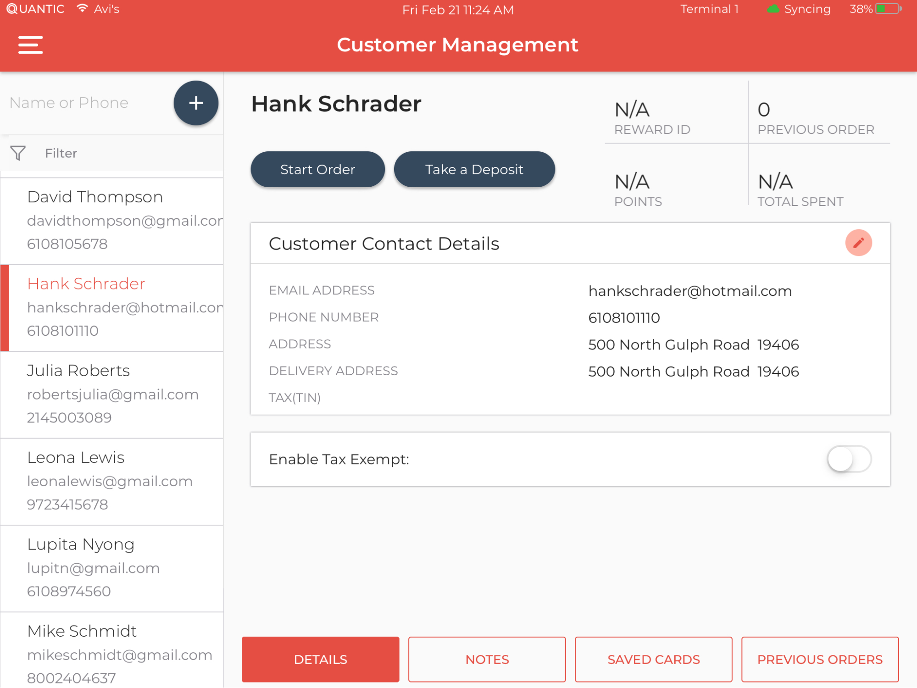Viewport: 917px width, 688px height.
Task: Enable the Tax Exempt toggle
Action: pos(849,459)
